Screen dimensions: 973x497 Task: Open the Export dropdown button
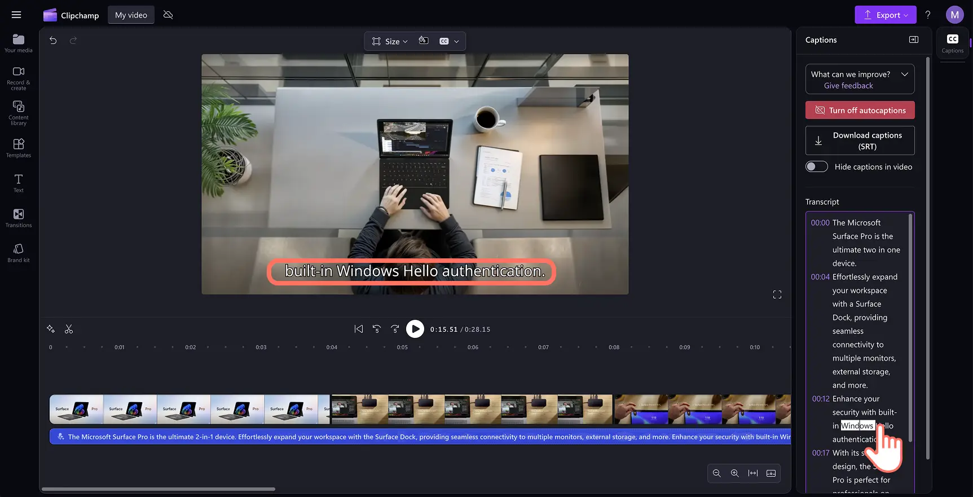(886, 15)
